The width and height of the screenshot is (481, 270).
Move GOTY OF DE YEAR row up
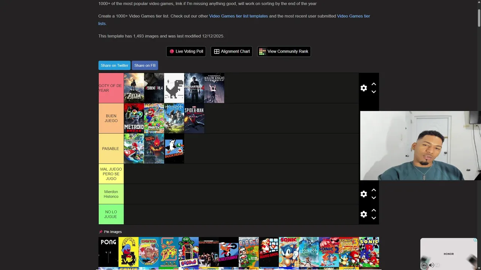pyautogui.click(x=374, y=84)
